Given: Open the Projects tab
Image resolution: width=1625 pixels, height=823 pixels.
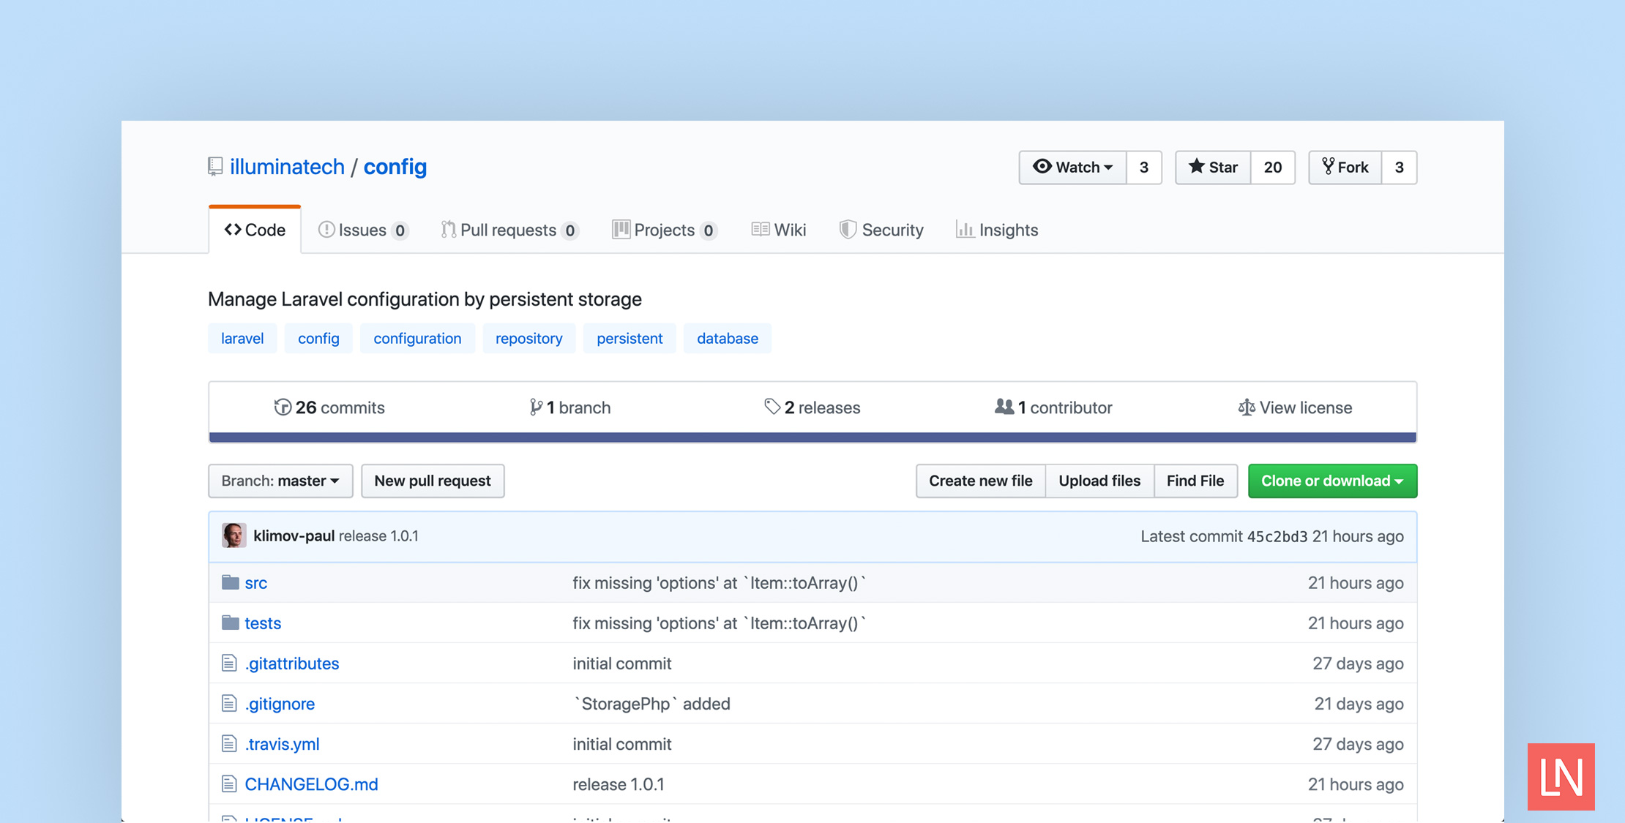Looking at the screenshot, I should click(664, 230).
